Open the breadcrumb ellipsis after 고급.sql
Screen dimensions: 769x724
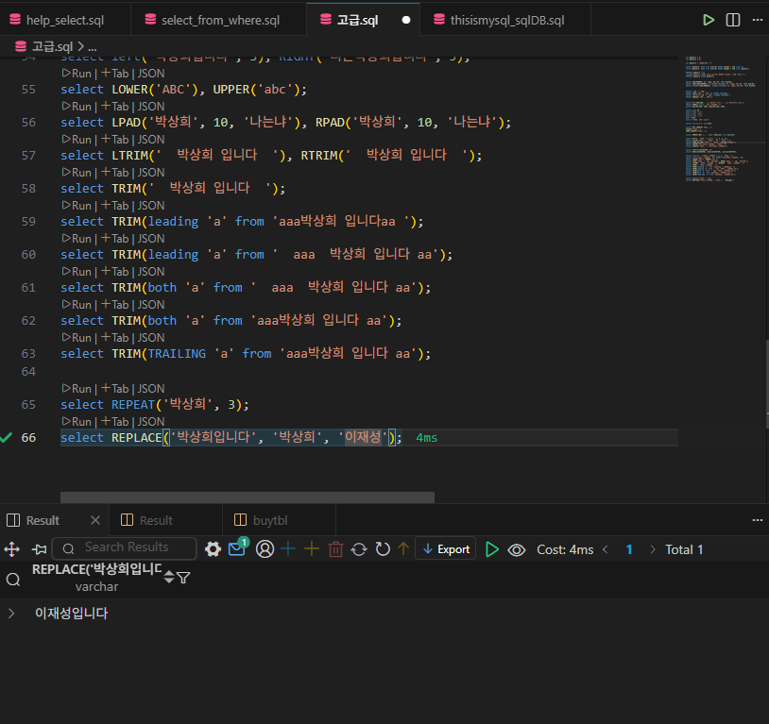tap(93, 47)
